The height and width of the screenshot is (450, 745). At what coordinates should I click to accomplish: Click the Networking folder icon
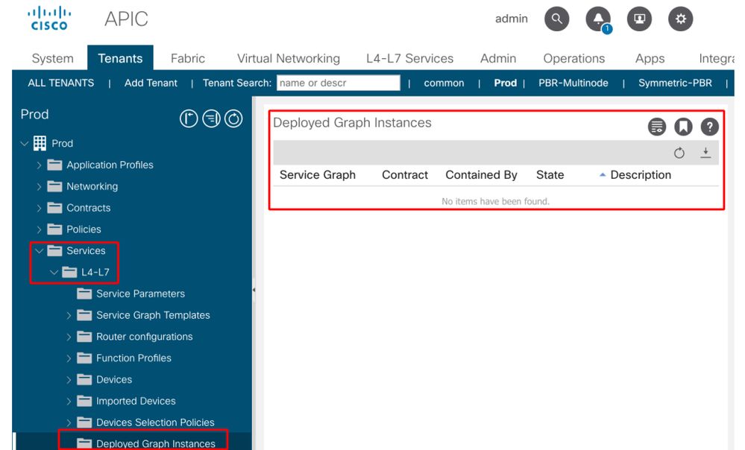(x=54, y=186)
